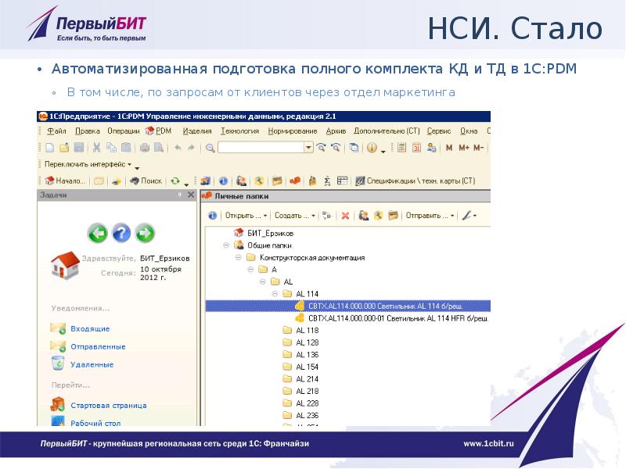Click the green forward arrow in Задачи panel
The height and width of the screenshot is (469, 626).
tap(145, 232)
